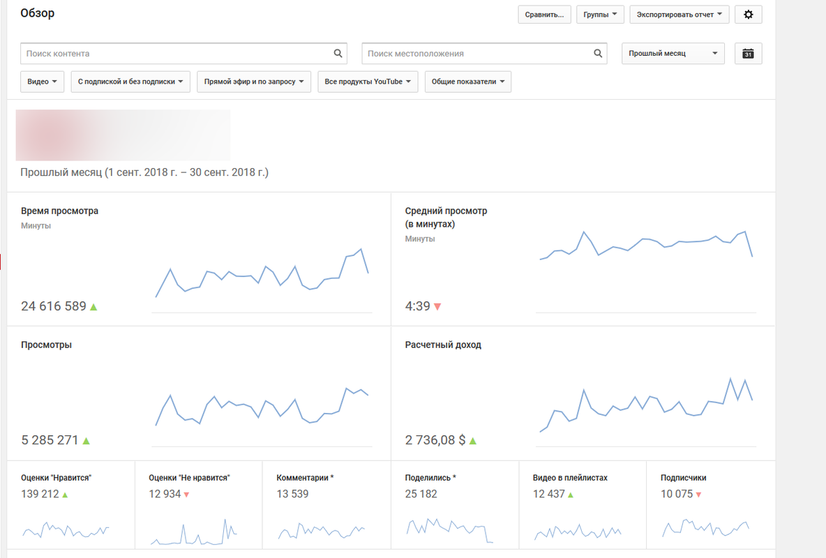
Task: Click magnifier icon in content search
Action: pyautogui.click(x=338, y=54)
